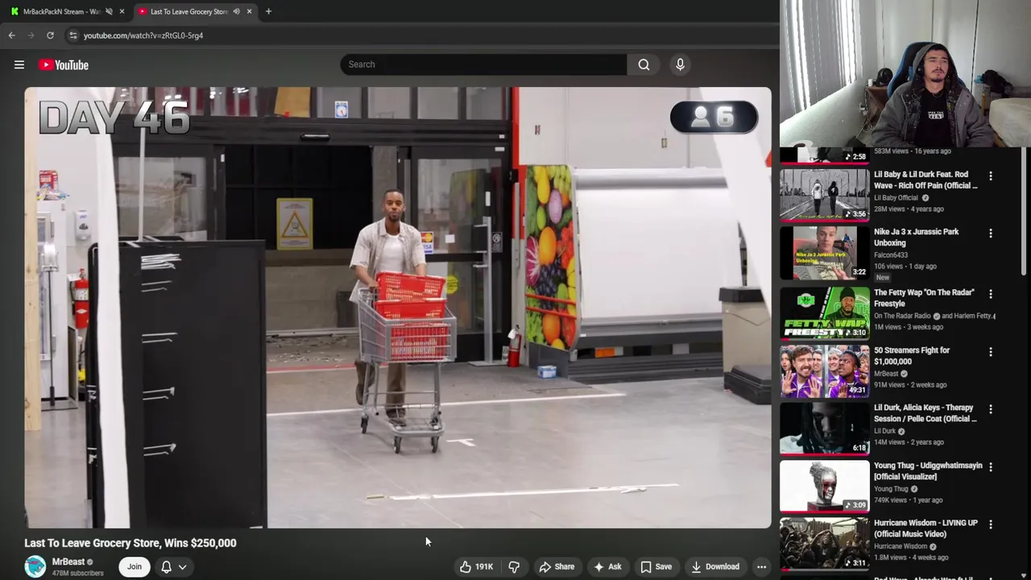
Task: Open the YouTube hamburger guide menu
Action: click(19, 64)
